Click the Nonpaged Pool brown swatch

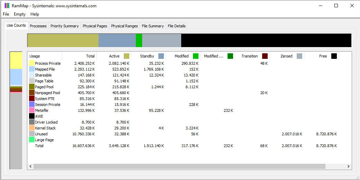(x=32, y=93)
